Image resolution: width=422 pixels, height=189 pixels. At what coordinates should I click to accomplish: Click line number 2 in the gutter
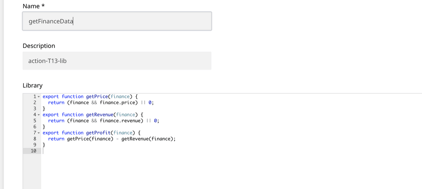tap(35, 102)
